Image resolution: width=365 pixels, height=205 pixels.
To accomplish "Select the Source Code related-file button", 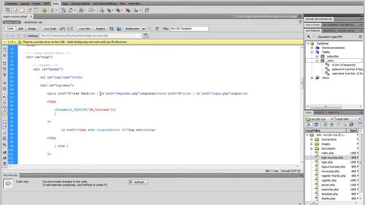I will click(11, 22).
